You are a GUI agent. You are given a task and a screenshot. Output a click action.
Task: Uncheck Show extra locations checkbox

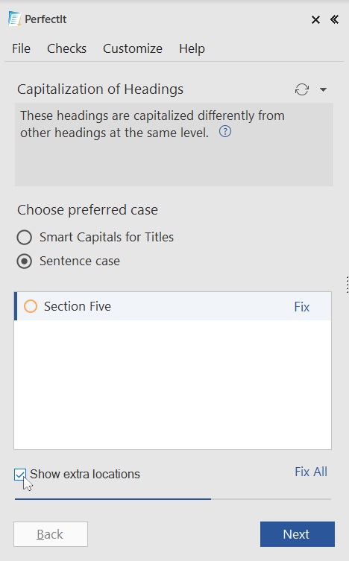[20, 475]
